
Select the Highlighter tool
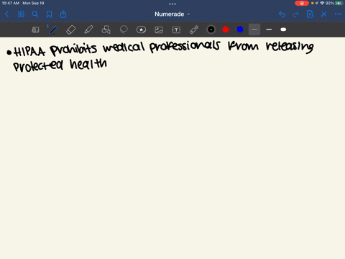click(88, 29)
